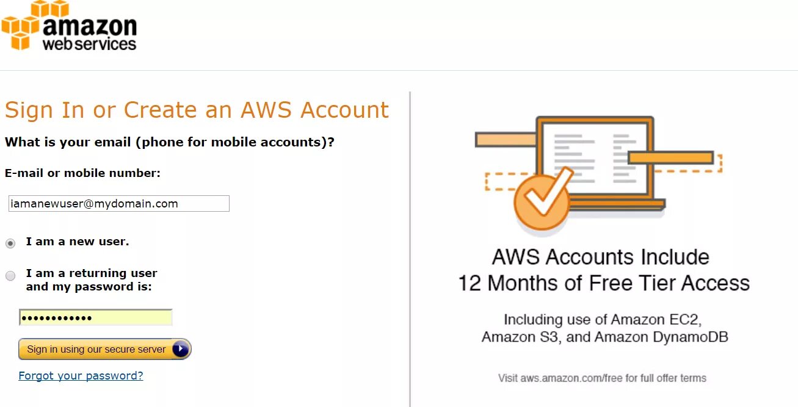
Task: Open the "Forgot your password?" link
Action: pos(81,376)
